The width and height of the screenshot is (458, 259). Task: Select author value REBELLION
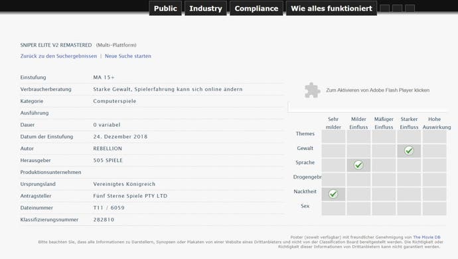point(108,149)
